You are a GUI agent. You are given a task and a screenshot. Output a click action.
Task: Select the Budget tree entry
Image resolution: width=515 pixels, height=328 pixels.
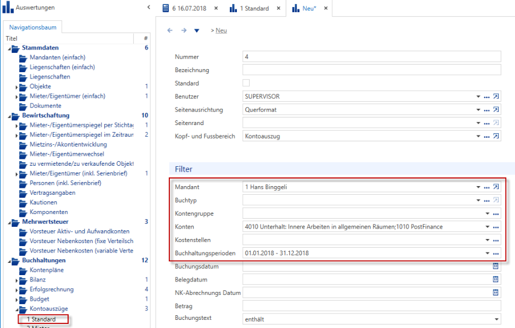point(40,299)
